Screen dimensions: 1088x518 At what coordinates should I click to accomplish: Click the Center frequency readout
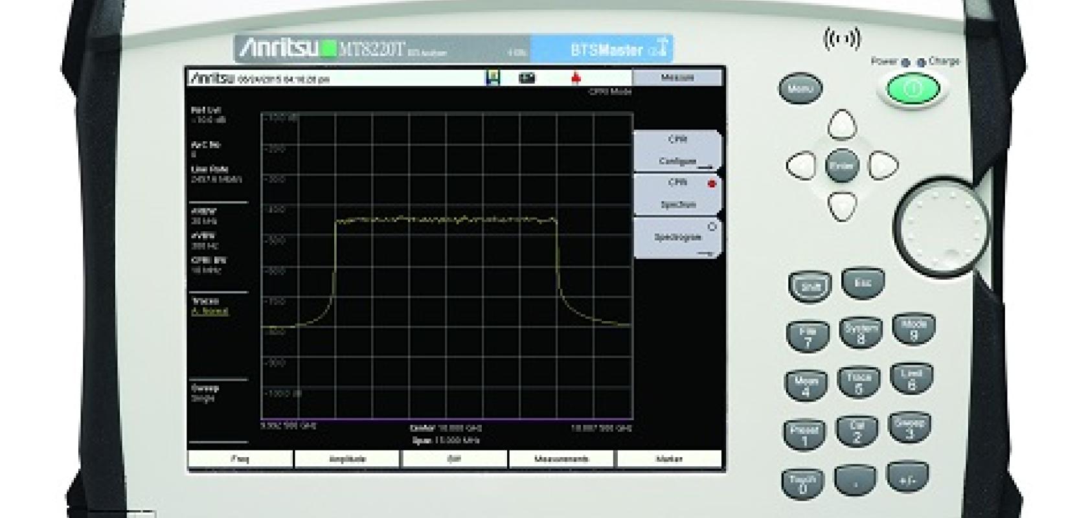[x=446, y=429]
